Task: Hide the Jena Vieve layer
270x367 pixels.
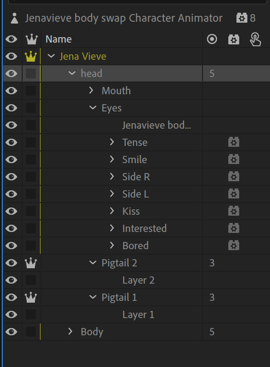Action: (11, 56)
